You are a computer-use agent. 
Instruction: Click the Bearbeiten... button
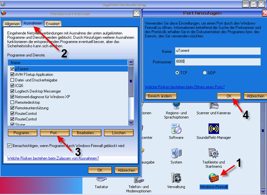[x=87, y=133]
